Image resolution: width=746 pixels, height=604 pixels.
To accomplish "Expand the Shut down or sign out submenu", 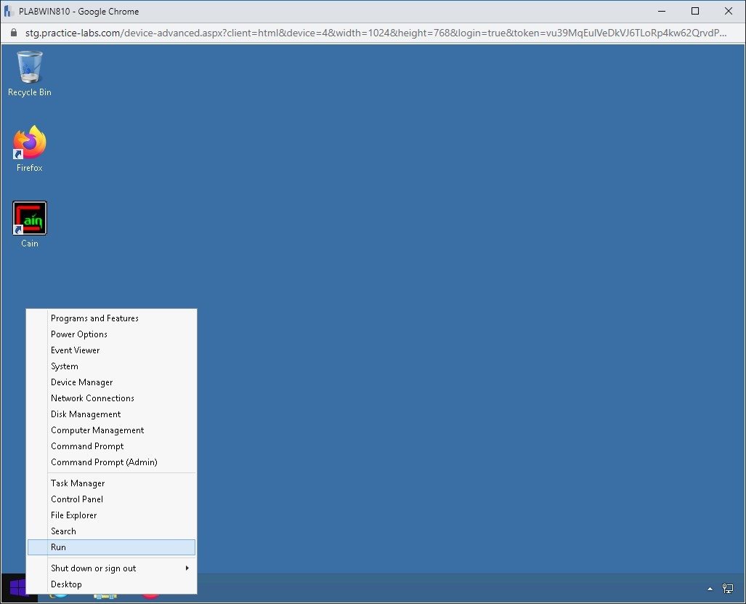I will tap(94, 568).
